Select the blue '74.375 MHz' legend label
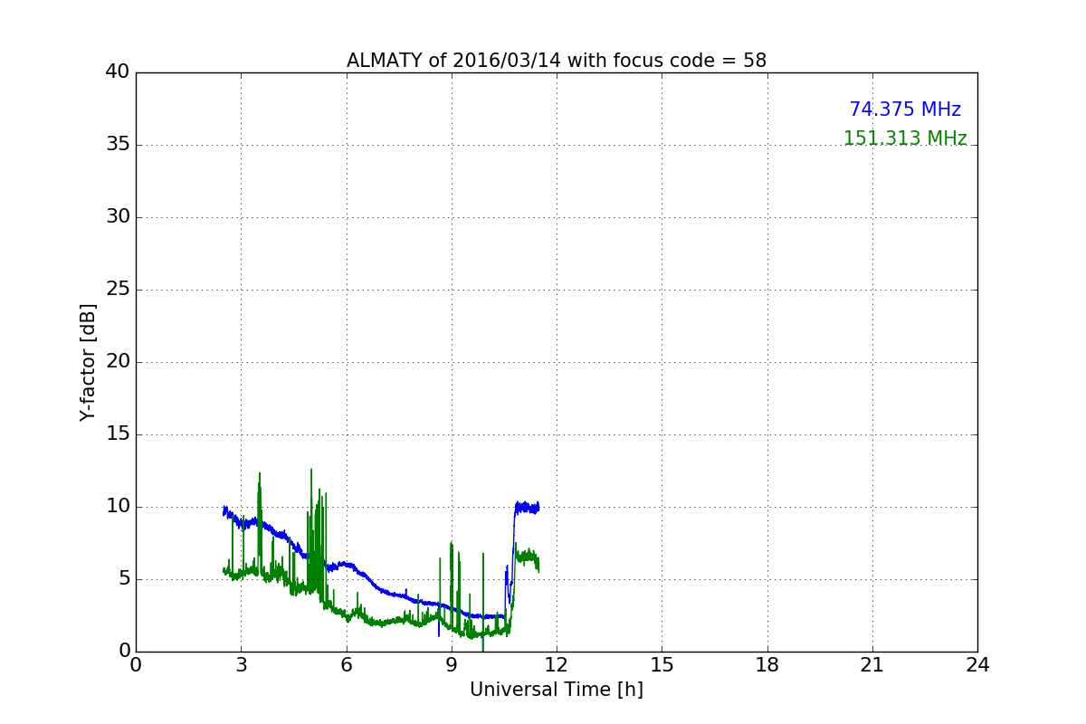 905,110
